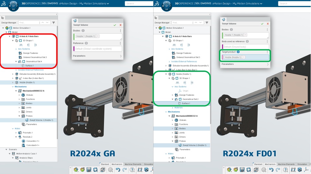The height and width of the screenshot is (174, 311).
Task: Select Prismatic.1 mate in left GA tree
Action: click(28, 133)
